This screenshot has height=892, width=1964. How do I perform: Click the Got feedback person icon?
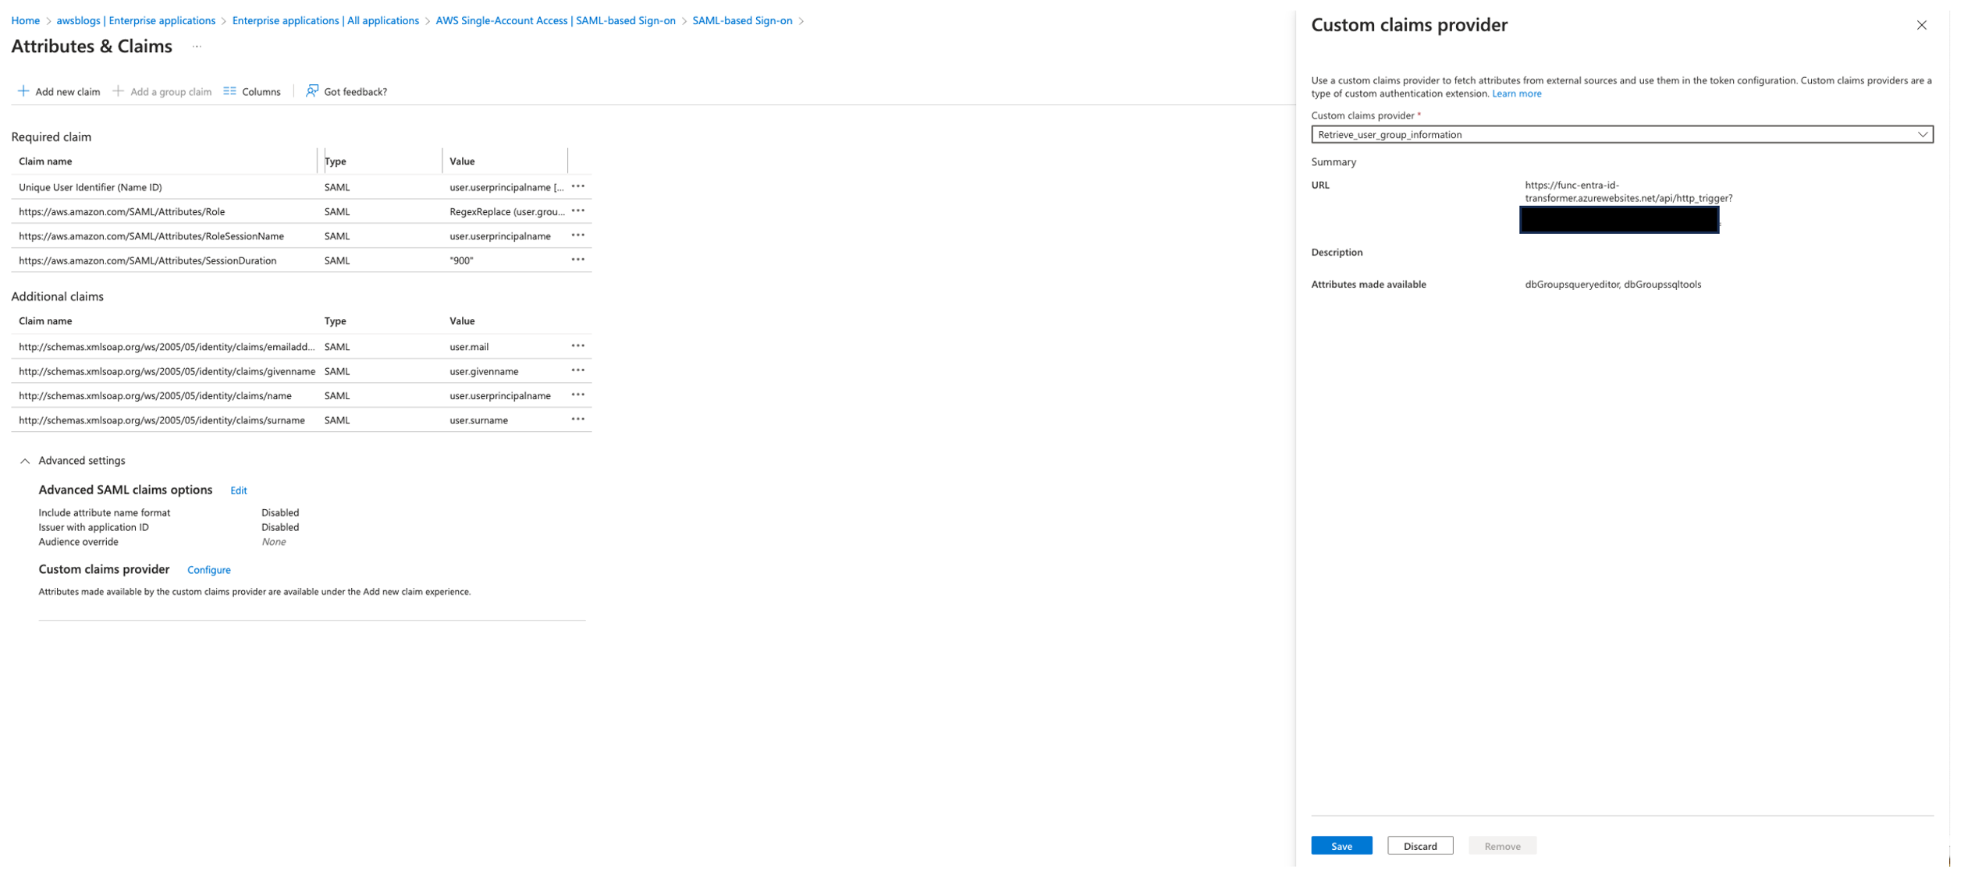[x=312, y=92]
